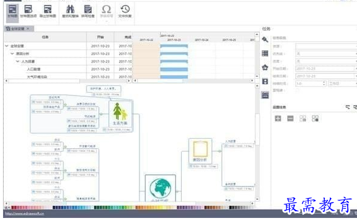Click the fourth grid icon under 设置任务
This screenshot has height=224, width=357.
pyautogui.click(x=315, y=119)
